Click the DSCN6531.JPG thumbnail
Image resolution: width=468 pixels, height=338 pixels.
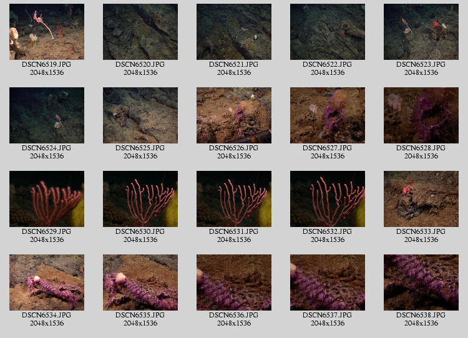[x=234, y=199]
